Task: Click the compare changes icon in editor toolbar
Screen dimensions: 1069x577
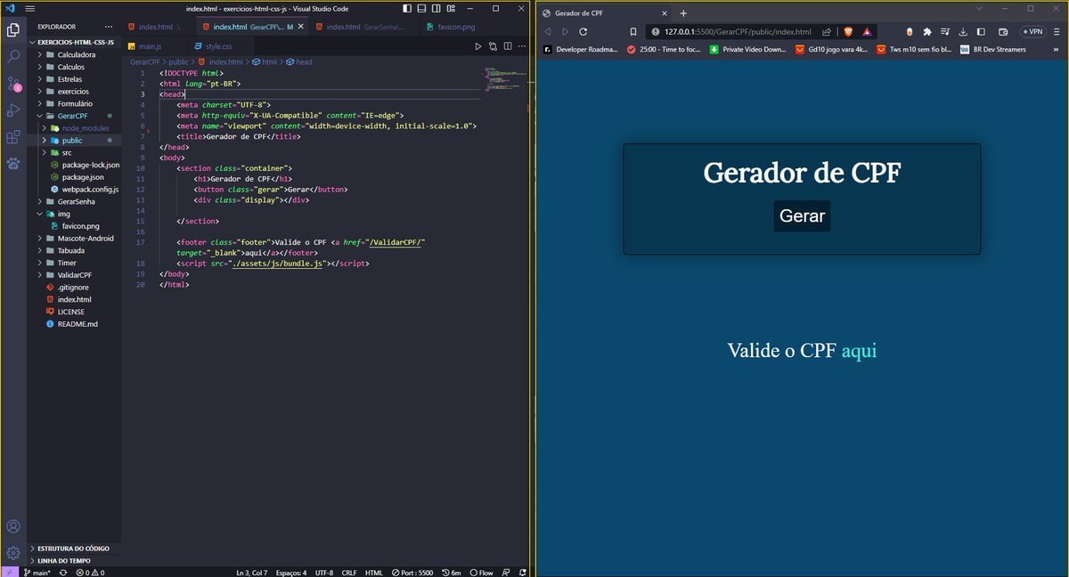Action: pyautogui.click(x=493, y=45)
